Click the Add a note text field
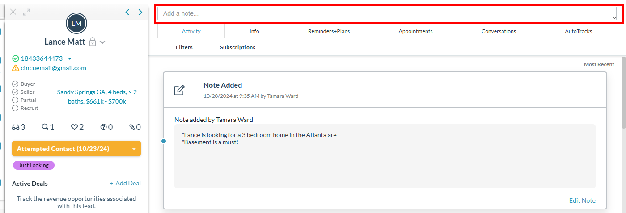 pos(387,13)
